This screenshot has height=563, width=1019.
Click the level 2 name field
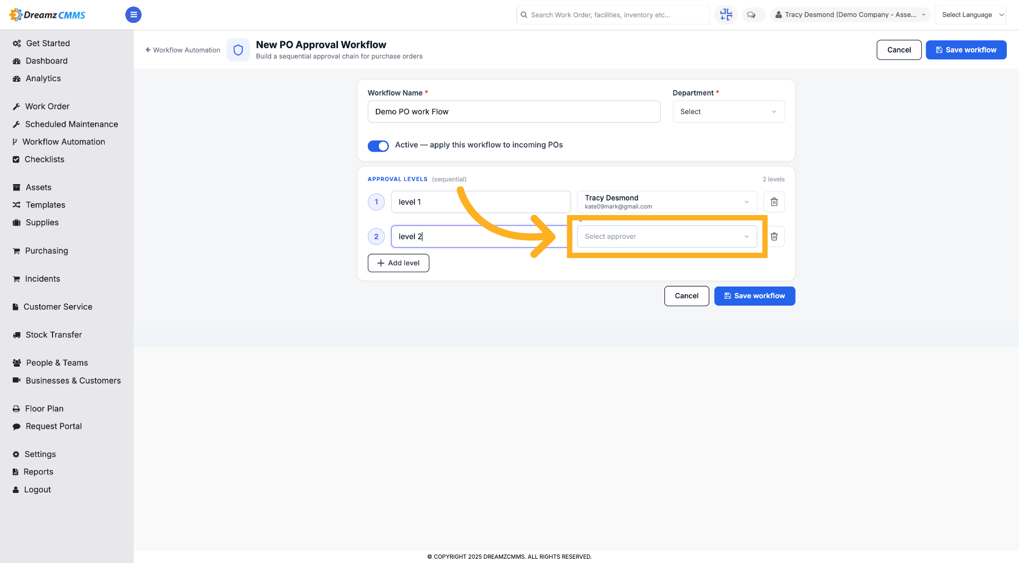tap(481, 237)
